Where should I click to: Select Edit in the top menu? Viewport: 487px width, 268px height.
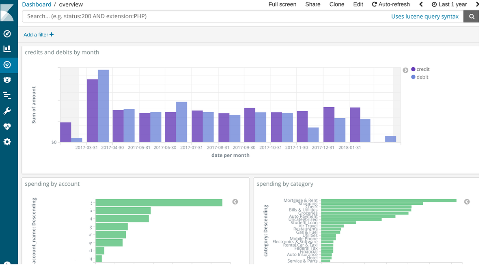tap(358, 4)
